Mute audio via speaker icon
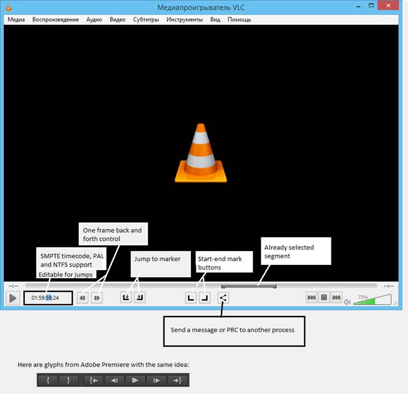The height and width of the screenshot is (394, 408). tap(347, 302)
